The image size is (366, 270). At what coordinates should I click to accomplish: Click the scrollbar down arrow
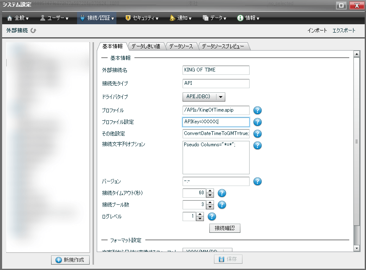pos(356,248)
